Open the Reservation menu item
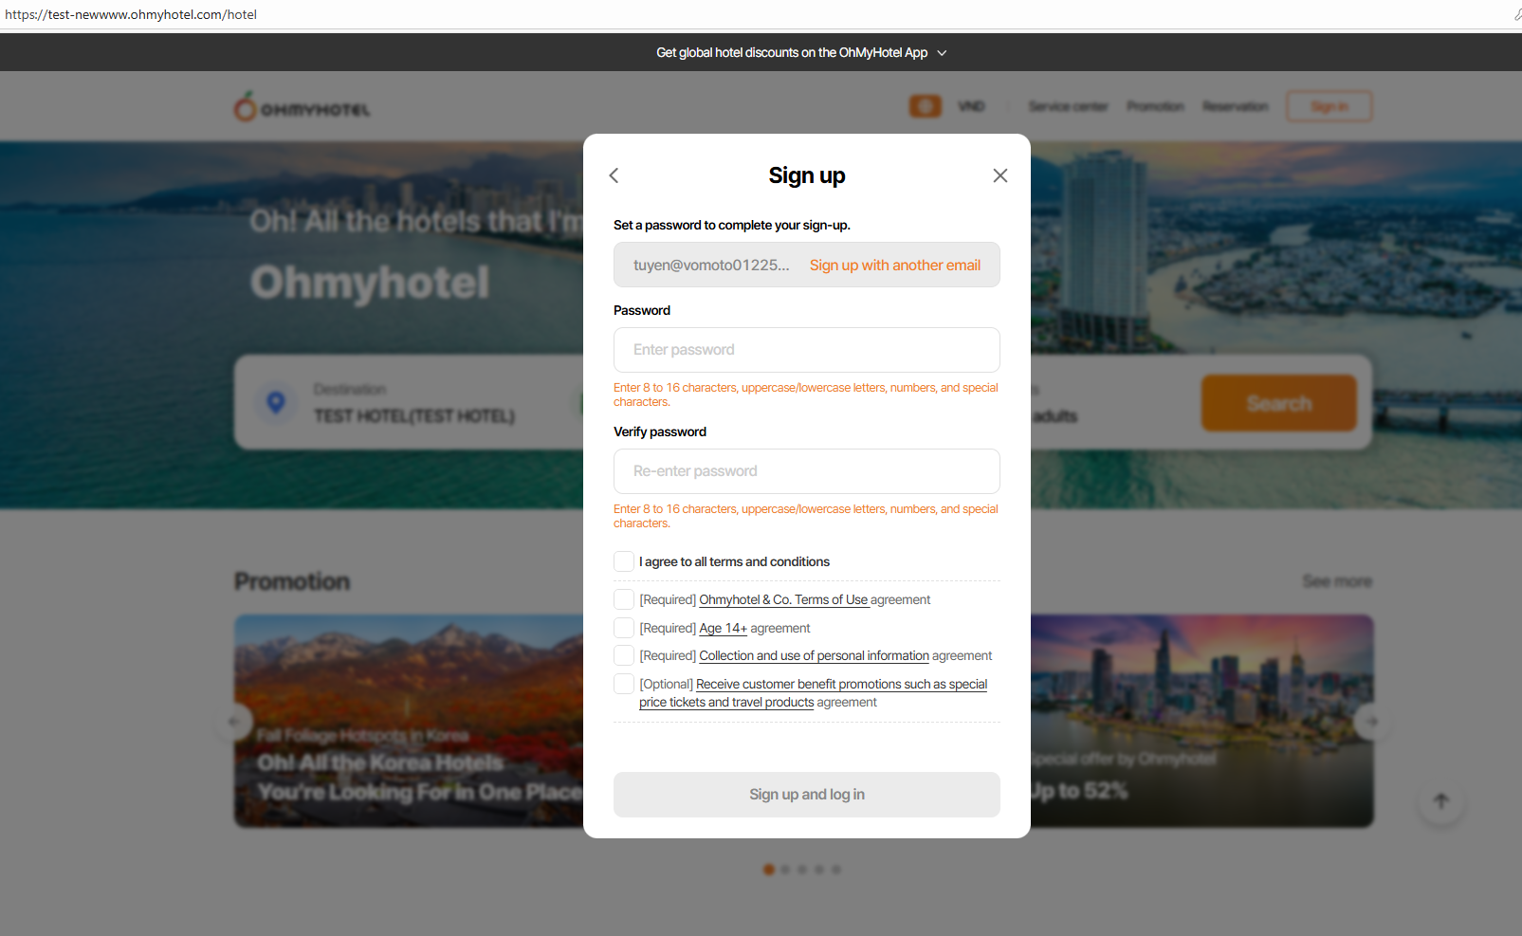The width and height of the screenshot is (1522, 936). click(x=1235, y=106)
